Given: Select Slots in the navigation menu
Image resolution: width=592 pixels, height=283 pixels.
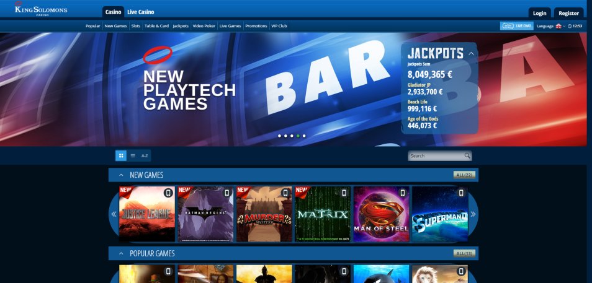Looking at the screenshot, I should [x=136, y=26].
